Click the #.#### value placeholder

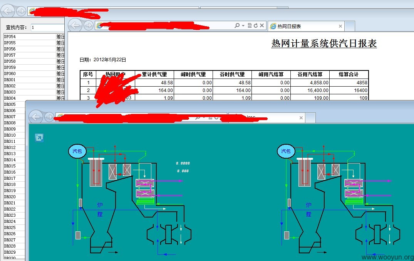pyautogui.click(x=183, y=163)
